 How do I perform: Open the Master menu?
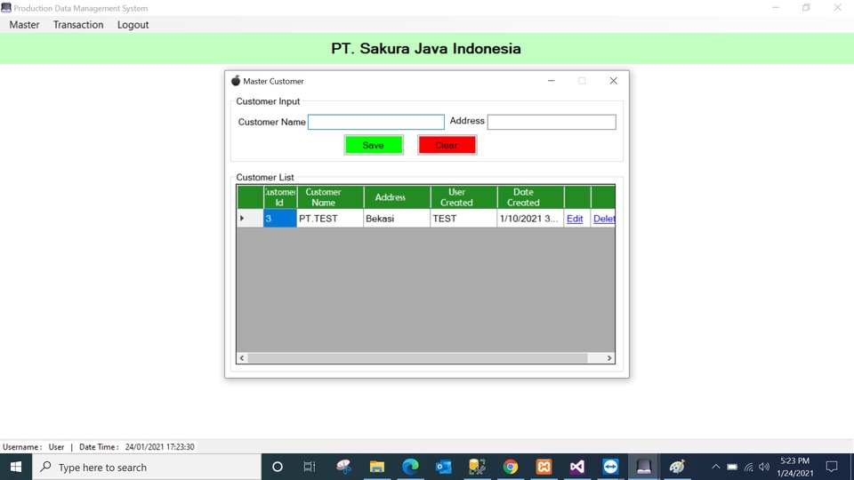pyautogui.click(x=24, y=25)
